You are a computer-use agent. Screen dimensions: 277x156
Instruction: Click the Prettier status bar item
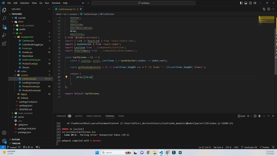[264, 147]
